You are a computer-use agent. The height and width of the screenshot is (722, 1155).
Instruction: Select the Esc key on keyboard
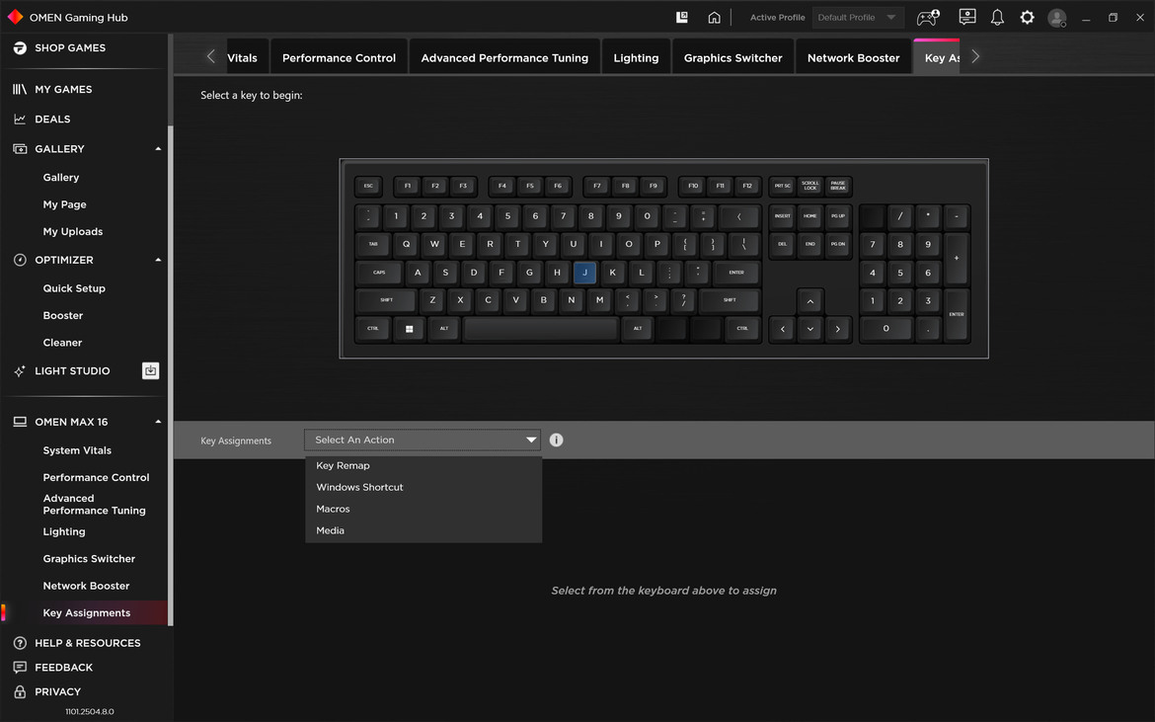(368, 186)
